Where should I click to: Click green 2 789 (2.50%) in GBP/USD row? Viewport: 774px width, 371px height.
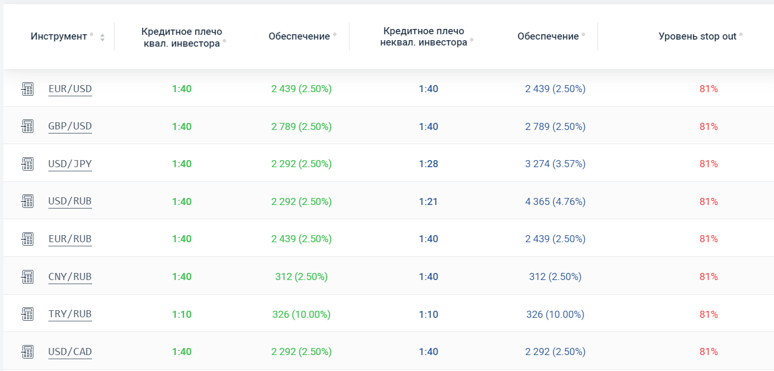pyautogui.click(x=302, y=126)
